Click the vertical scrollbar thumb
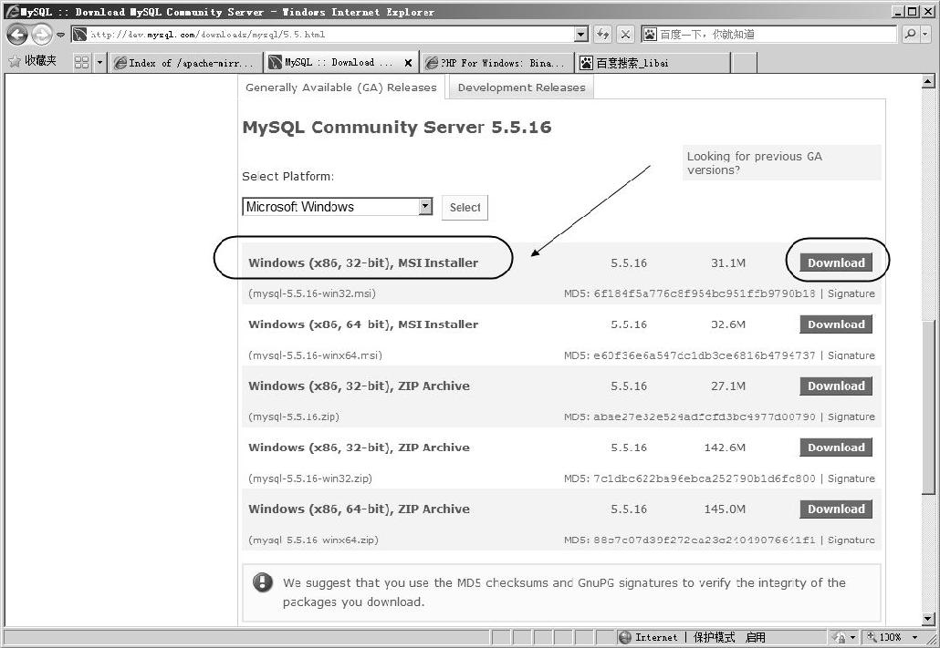Screen dimensions: 940x648 click(928, 407)
